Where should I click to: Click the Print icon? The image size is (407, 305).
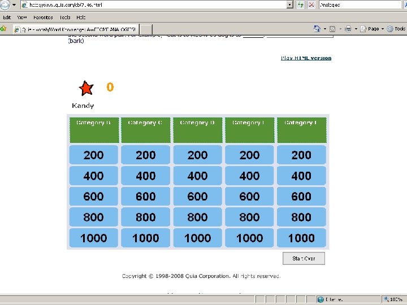point(348,29)
